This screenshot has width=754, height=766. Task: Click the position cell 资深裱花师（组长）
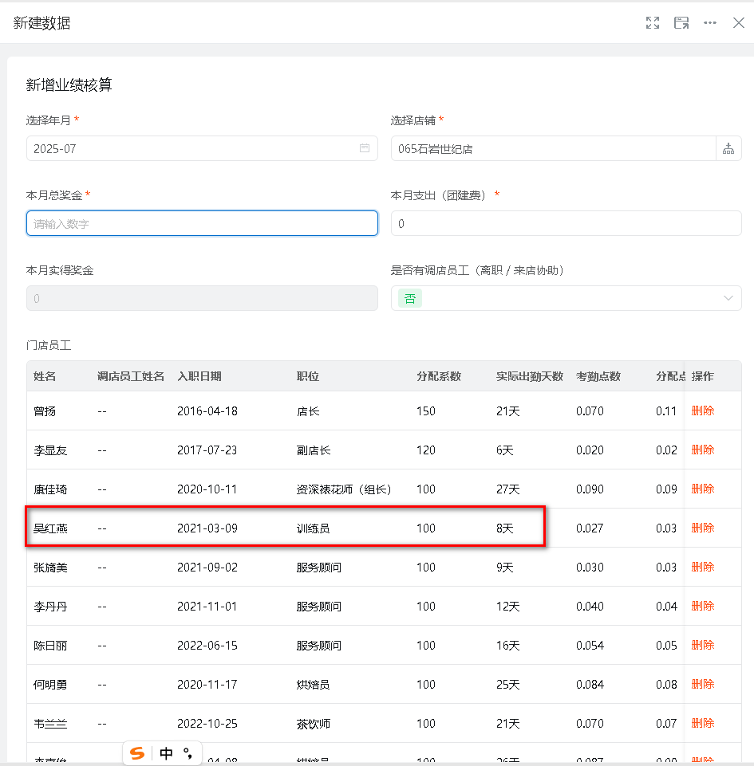(x=344, y=489)
